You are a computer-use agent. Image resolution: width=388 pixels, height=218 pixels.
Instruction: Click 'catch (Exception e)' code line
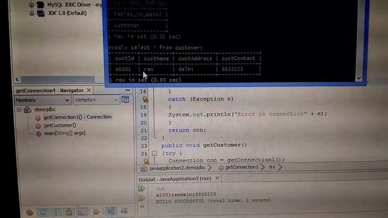(x=201, y=99)
